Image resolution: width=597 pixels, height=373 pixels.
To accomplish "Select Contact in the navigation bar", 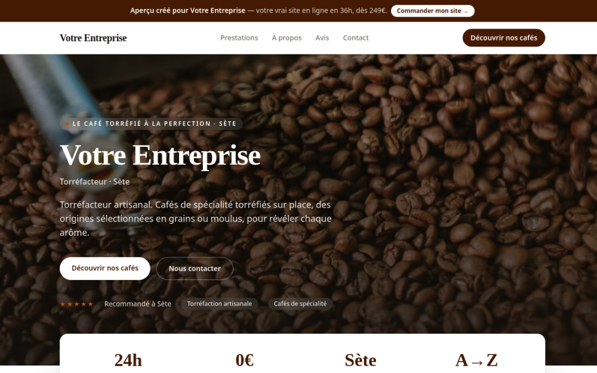I will [356, 38].
